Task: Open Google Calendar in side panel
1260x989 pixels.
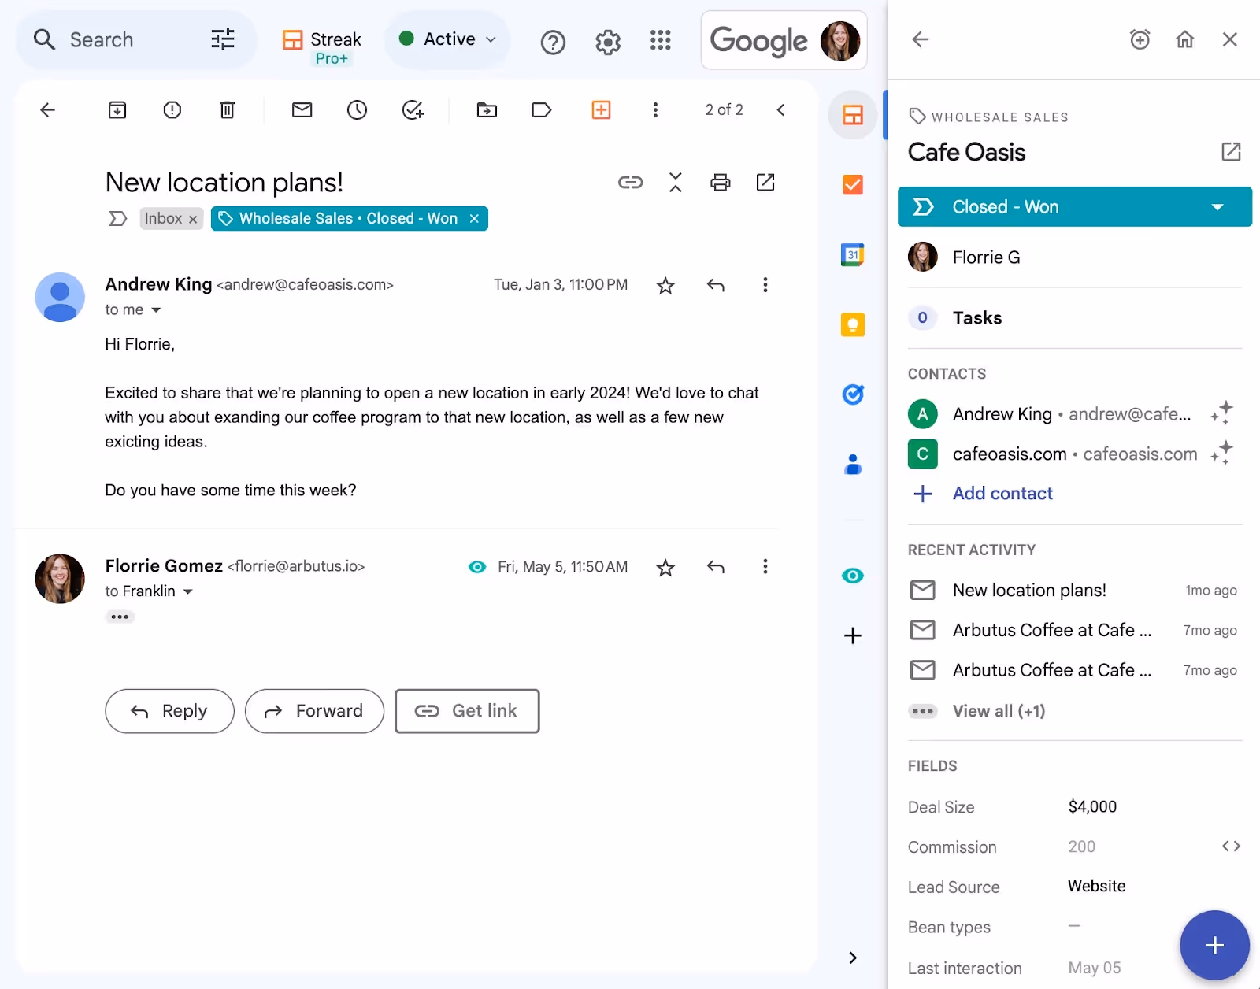Action: pyautogui.click(x=853, y=254)
